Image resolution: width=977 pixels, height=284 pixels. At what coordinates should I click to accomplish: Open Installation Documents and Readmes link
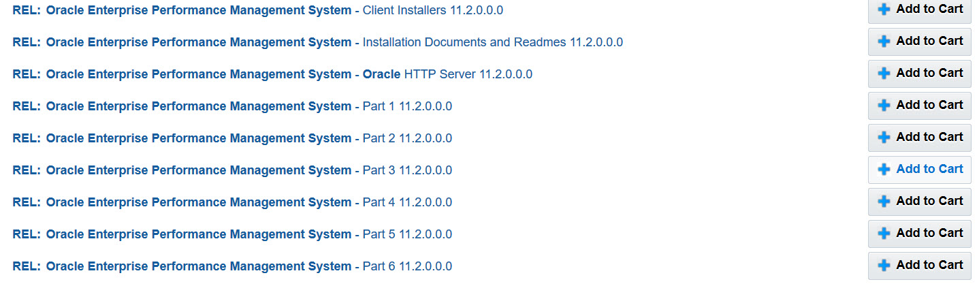[x=318, y=42]
